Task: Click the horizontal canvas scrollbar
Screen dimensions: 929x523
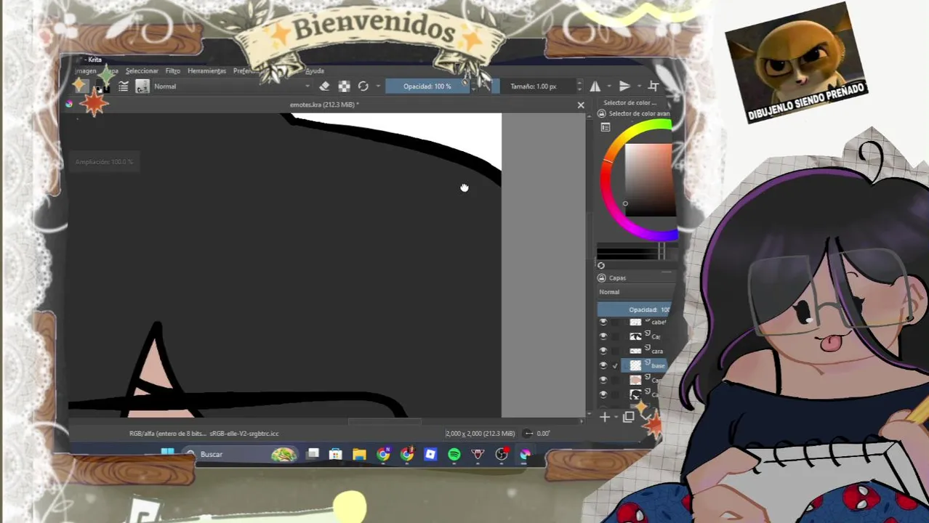Action: pyautogui.click(x=385, y=421)
